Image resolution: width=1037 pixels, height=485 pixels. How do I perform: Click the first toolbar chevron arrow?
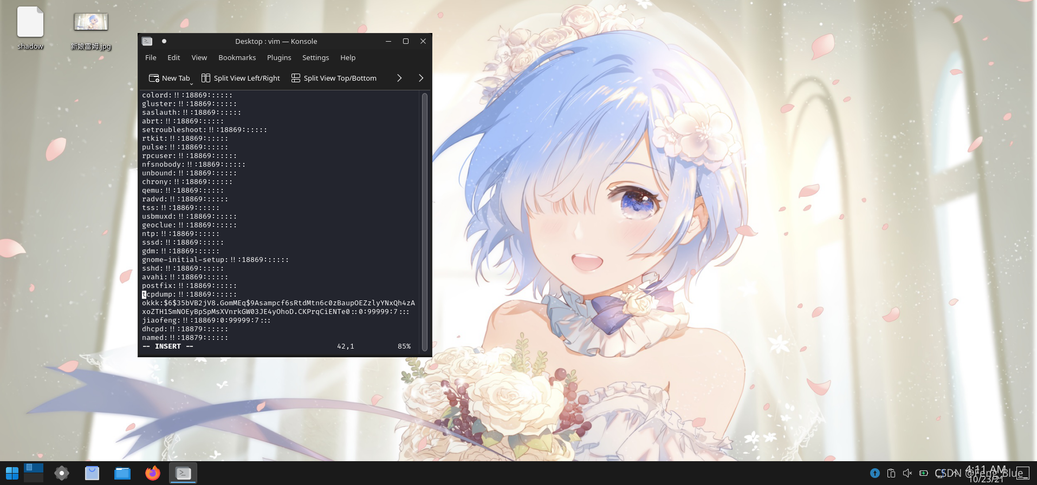(x=399, y=78)
